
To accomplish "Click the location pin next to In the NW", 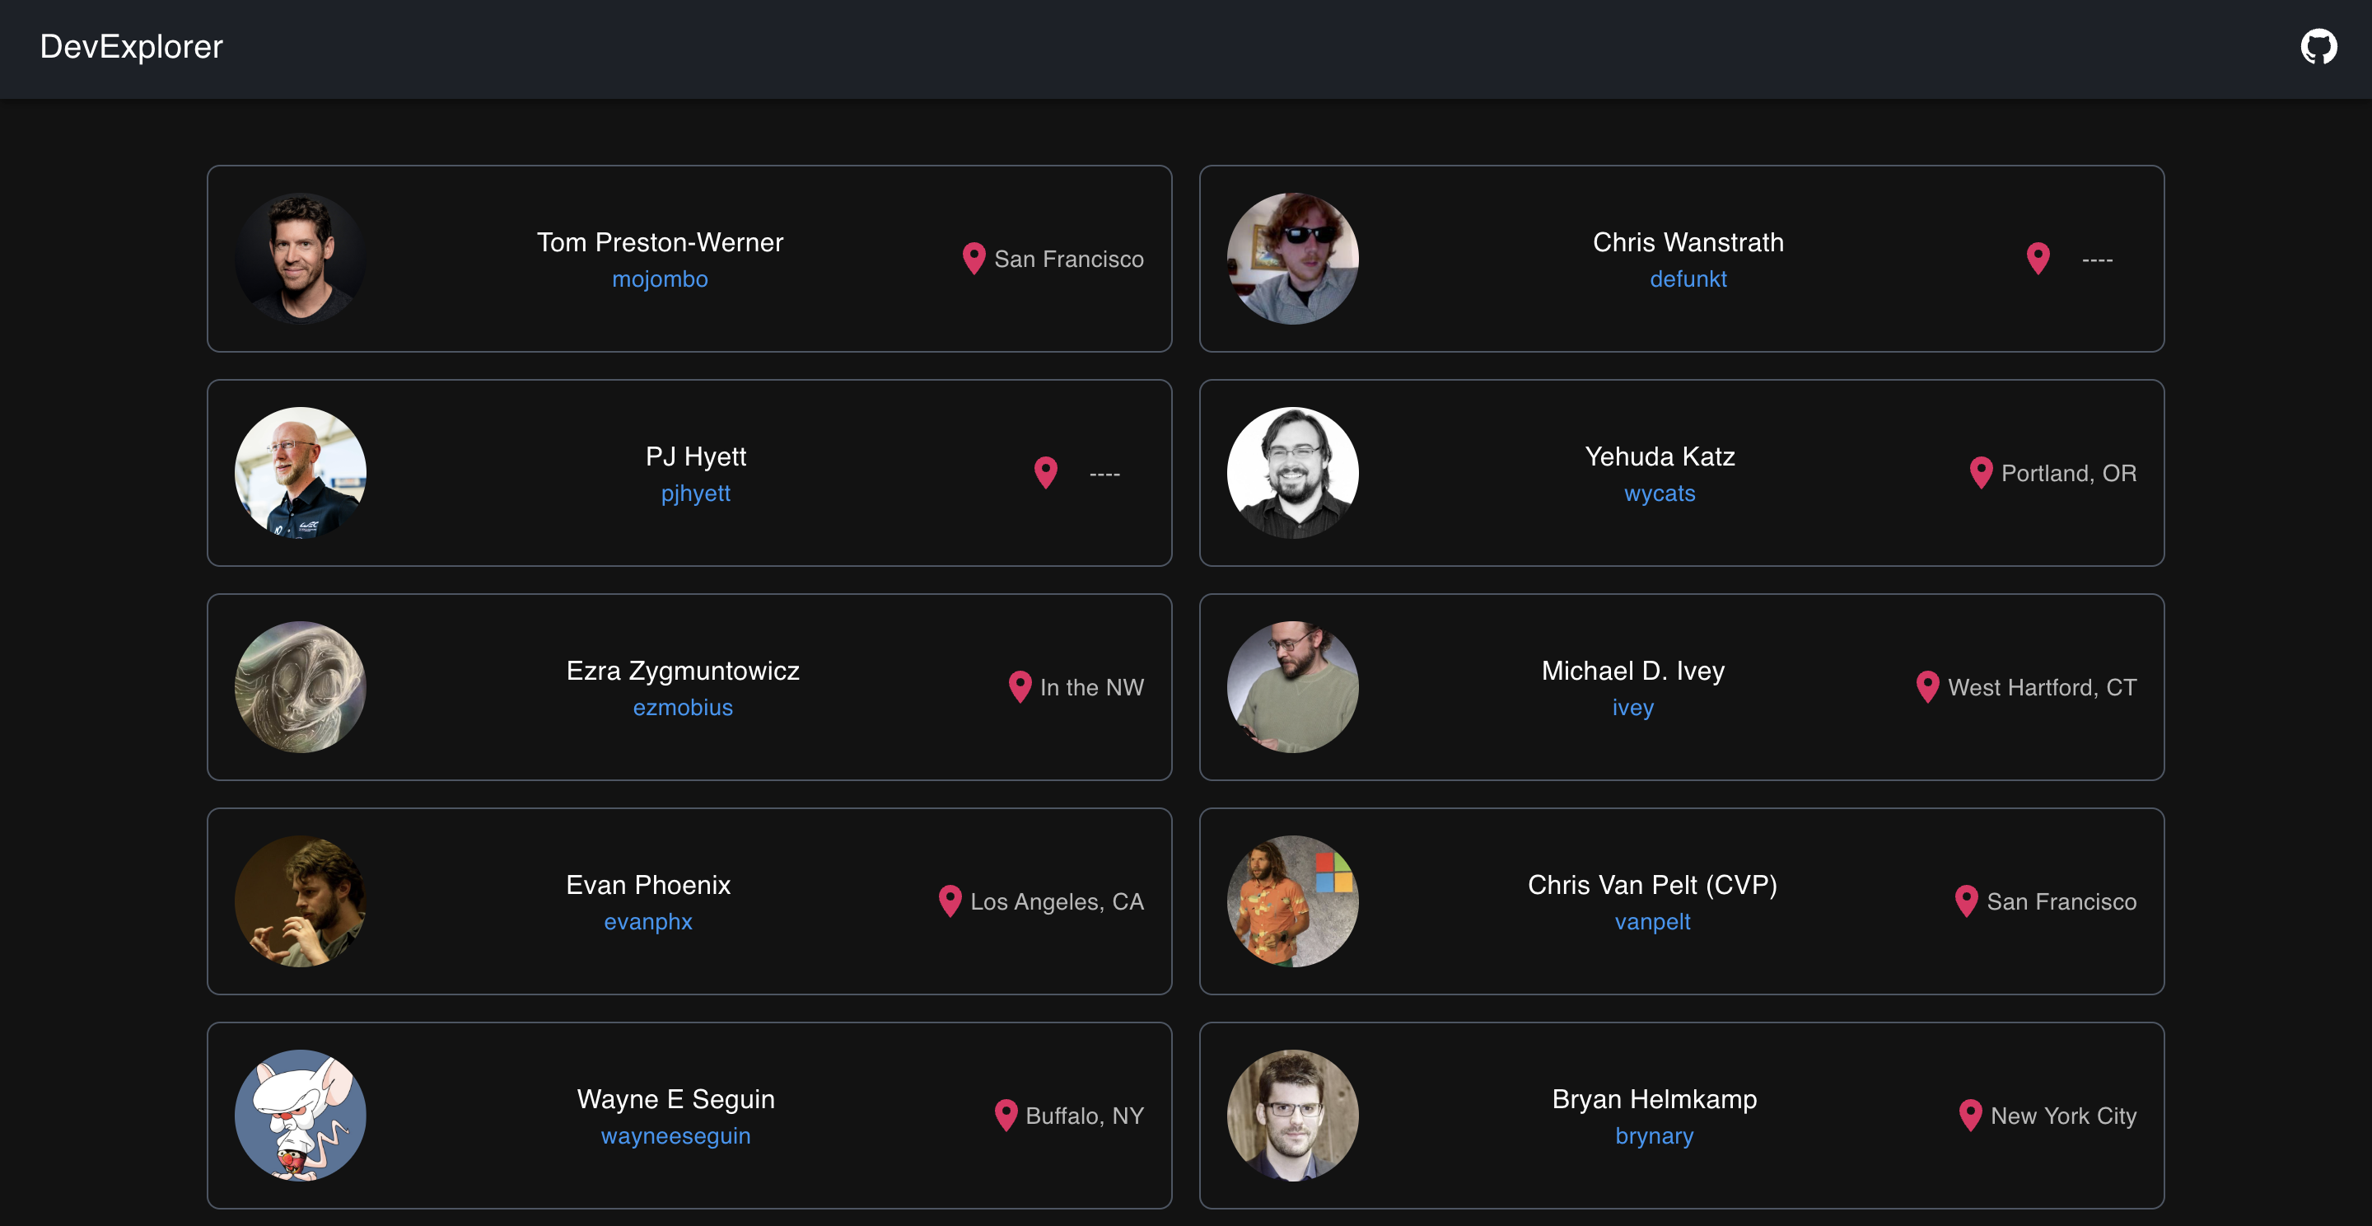I will tap(1020, 686).
